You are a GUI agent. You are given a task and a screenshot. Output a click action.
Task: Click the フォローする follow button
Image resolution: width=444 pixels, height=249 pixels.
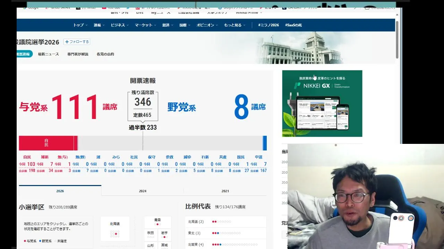tap(77, 42)
